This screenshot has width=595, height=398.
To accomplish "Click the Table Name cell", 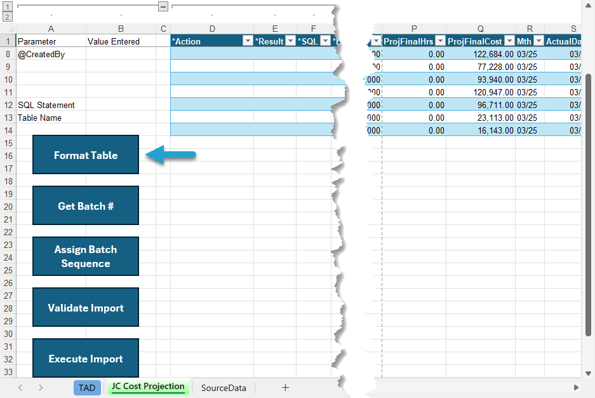I will click(51, 118).
